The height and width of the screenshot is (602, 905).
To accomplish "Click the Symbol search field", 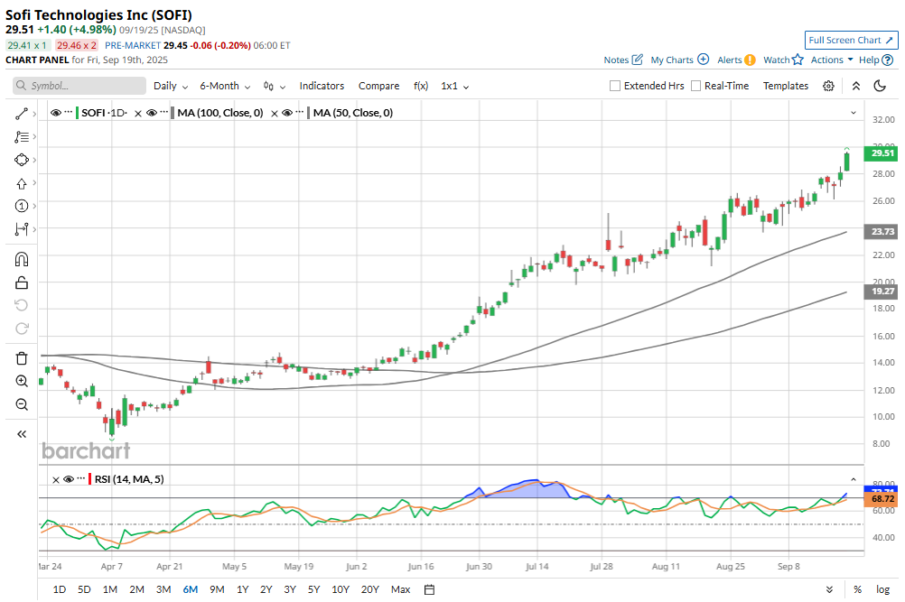I will 79,86.
